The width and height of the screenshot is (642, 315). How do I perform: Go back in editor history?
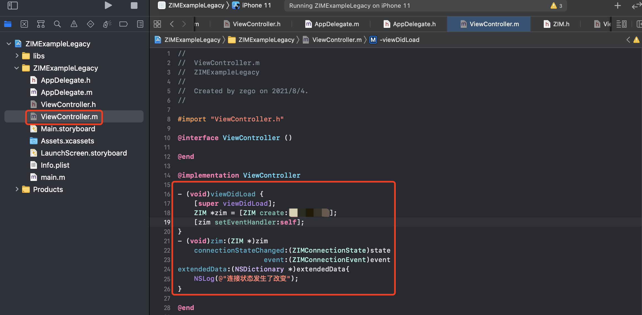point(172,24)
